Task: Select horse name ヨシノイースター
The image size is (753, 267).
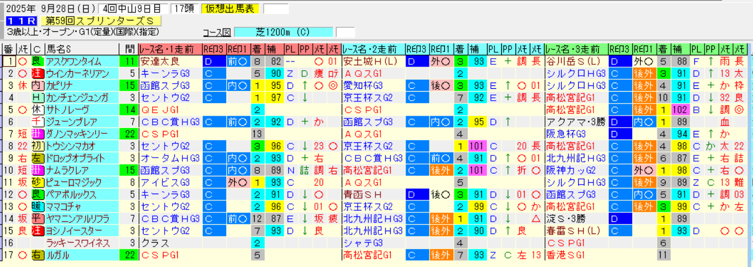Action: 73,231
